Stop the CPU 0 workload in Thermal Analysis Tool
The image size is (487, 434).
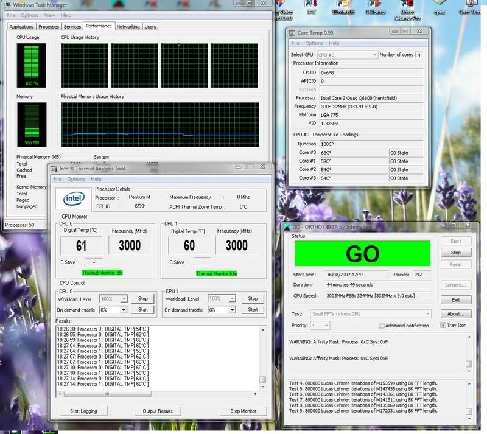[x=143, y=298]
